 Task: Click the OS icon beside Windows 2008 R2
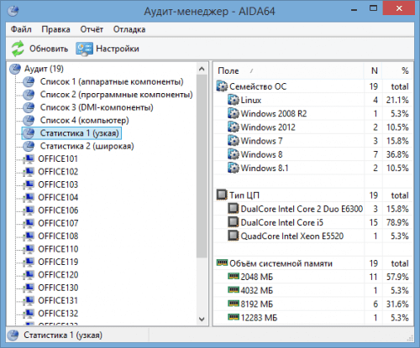[234, 113]
